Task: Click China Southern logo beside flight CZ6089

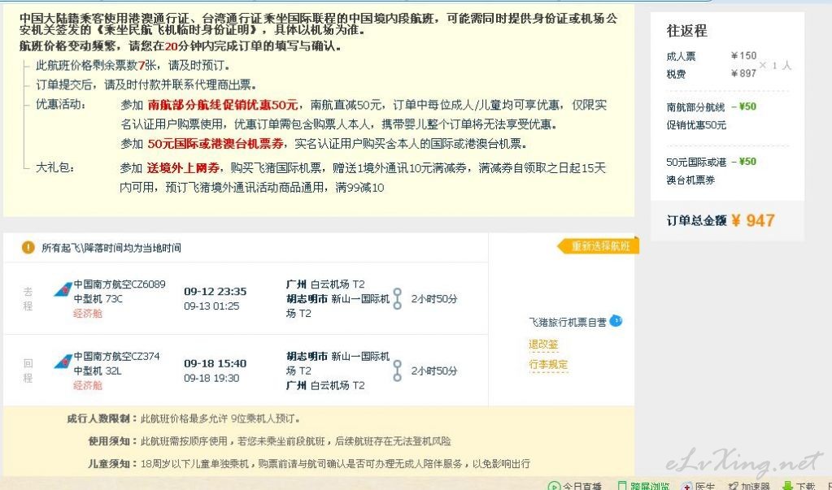Action: point(63,290)
